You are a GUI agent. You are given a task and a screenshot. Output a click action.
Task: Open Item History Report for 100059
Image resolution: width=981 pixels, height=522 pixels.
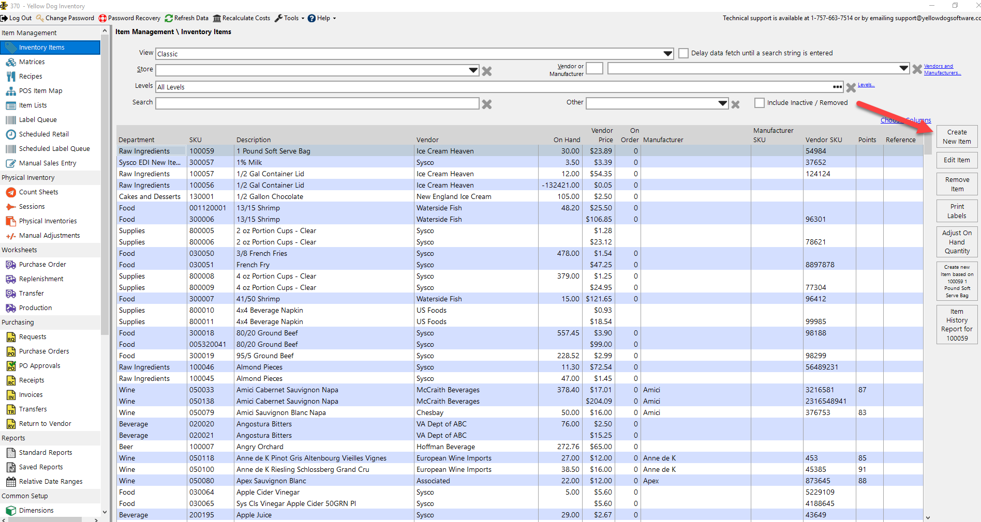957,325
